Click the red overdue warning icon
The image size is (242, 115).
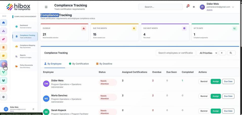84,28
